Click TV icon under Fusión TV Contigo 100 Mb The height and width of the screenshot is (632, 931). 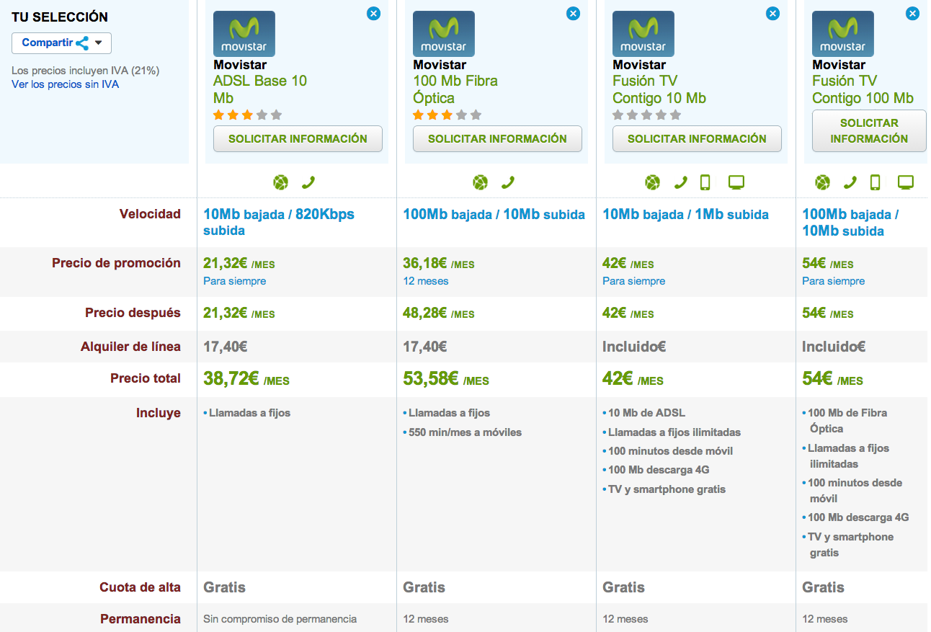pos(906,183)
